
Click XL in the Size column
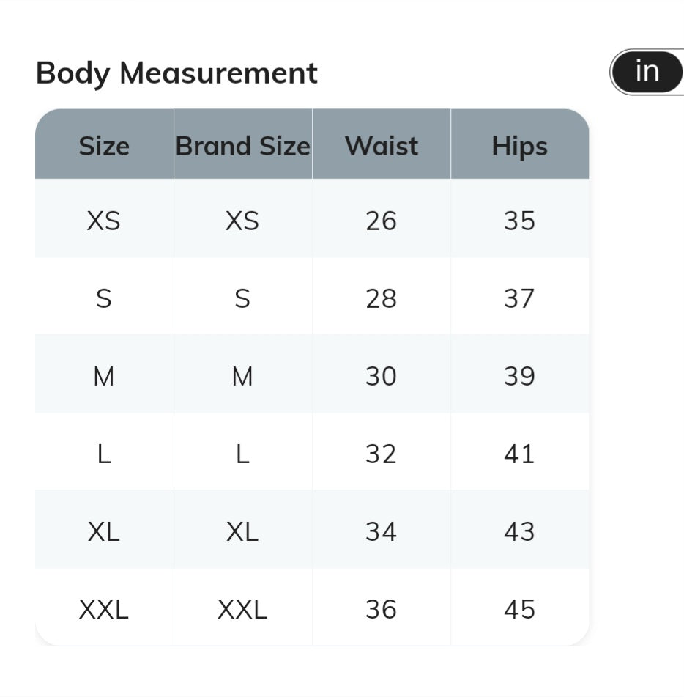pos(103,531)
